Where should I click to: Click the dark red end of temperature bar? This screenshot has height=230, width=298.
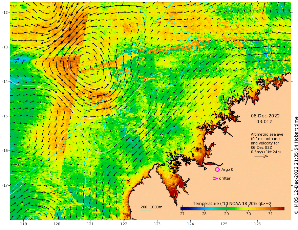pos(283,208)
